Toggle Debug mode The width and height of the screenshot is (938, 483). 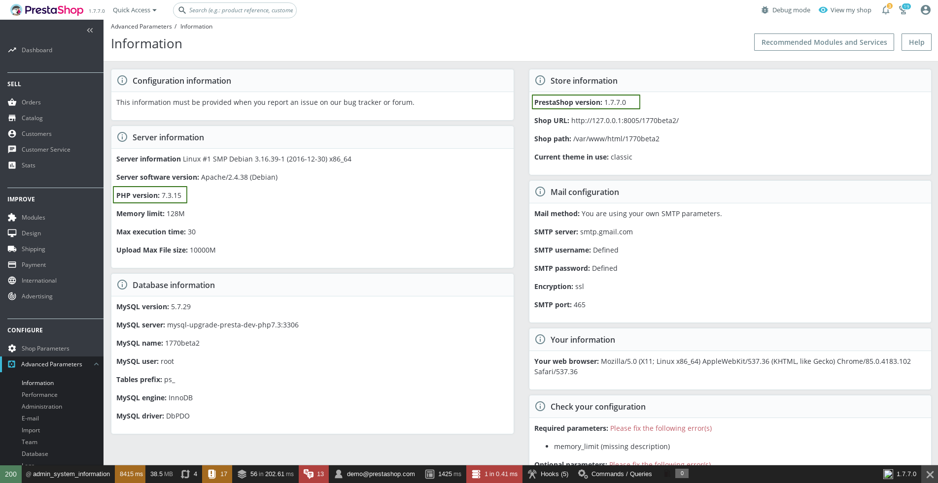point(785,10)
